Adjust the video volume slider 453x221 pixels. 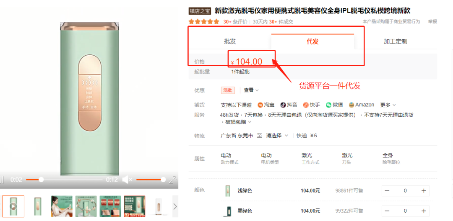coord(151,180)
